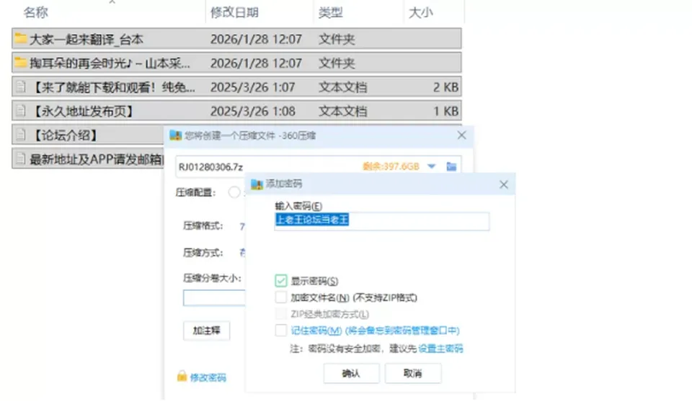This screenshot has height=401, width=692.
Task: Select the 掏耳朵的再会时光 folder icon
Action: (20, 63)
